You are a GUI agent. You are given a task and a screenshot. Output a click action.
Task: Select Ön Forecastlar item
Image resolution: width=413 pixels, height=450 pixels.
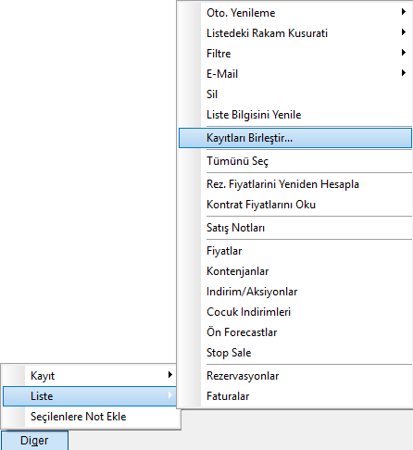coord(295,332)
